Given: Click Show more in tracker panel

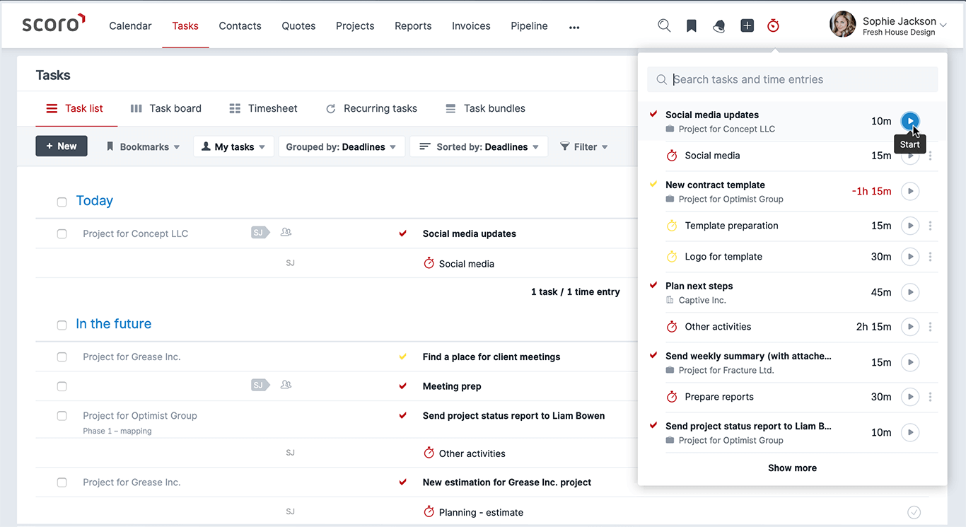Looking at the screenshot, I should (792, 468).
